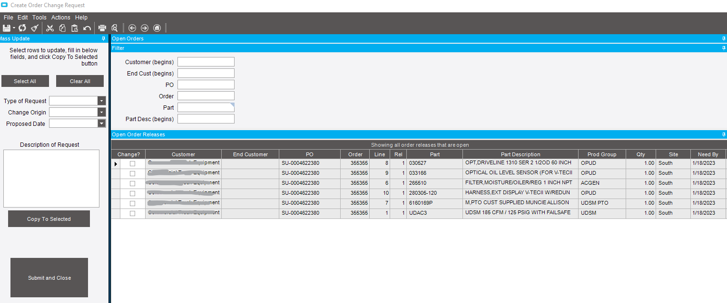Screen dimensions: 727x303
Task: Open the Edit menu
Action: [23, 18]
